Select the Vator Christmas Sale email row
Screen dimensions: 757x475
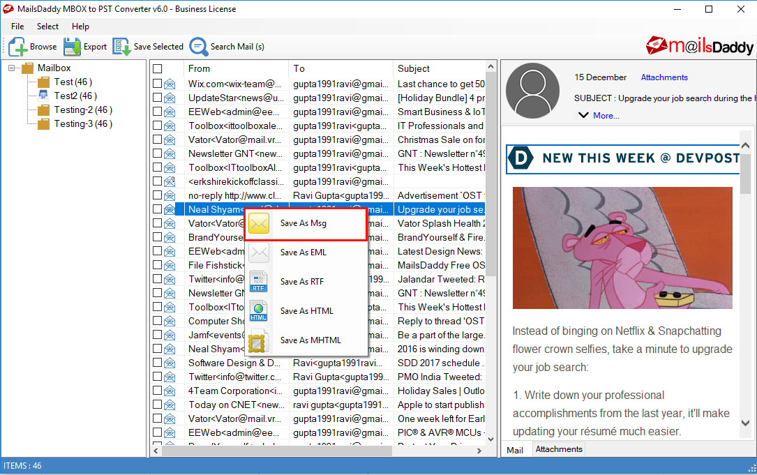319,140
